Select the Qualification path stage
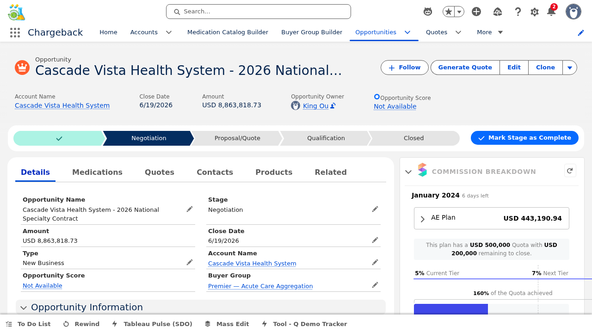This screenshot has height=333, width=592. pos(326,138)
